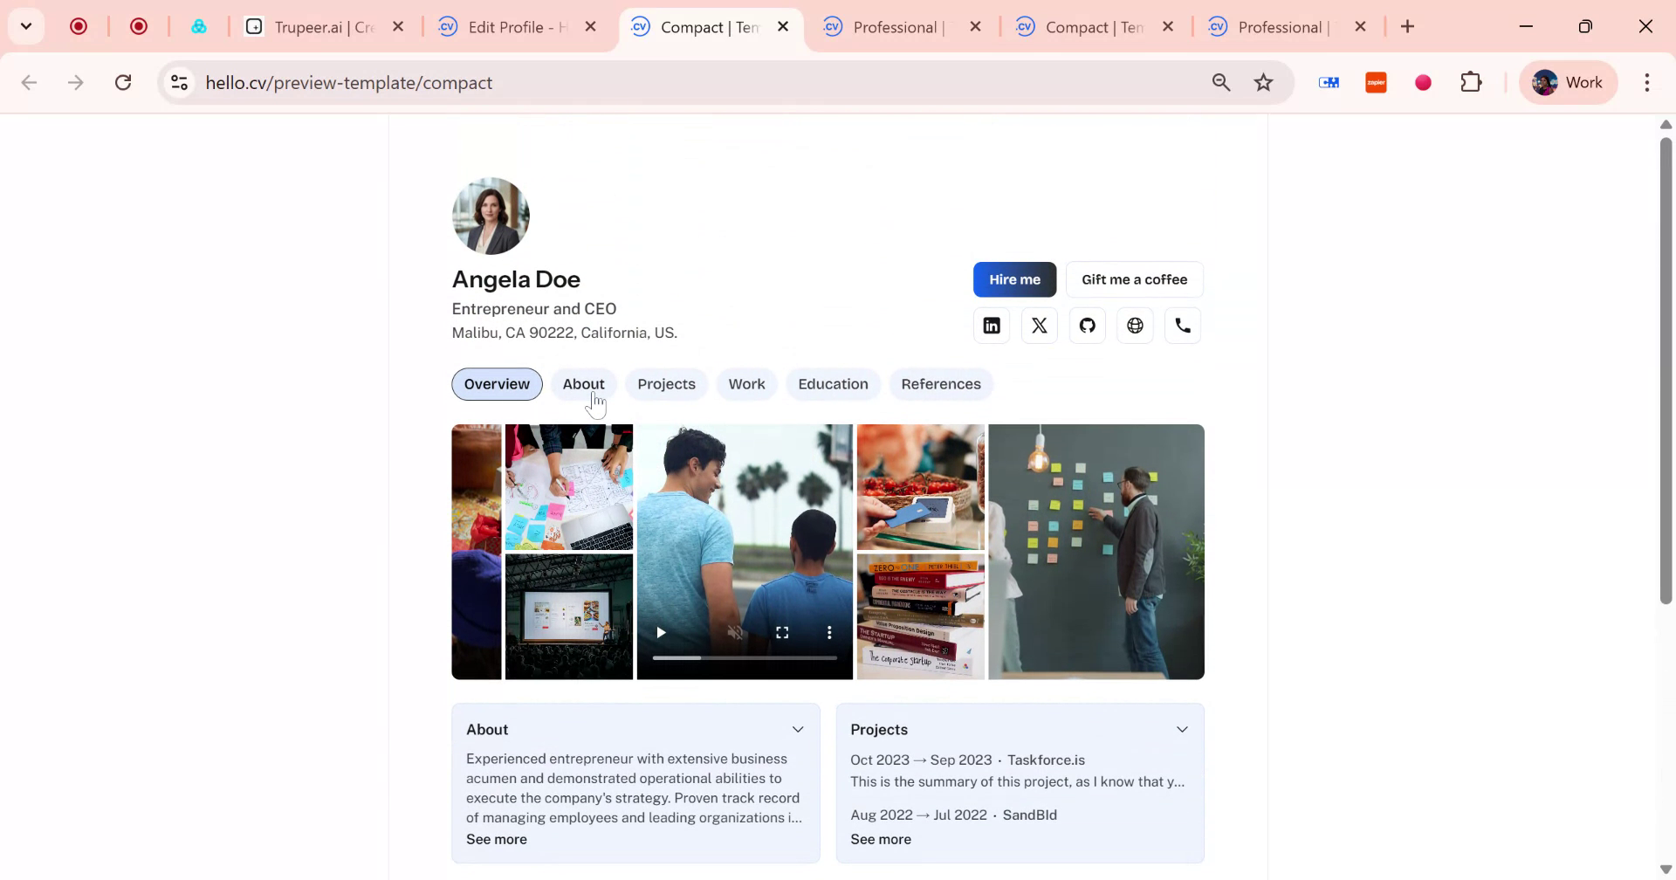The width and height of the screenshot is (1676, 880).
Task: Click the fullscreen icon on the video
Action: point(782,631)
